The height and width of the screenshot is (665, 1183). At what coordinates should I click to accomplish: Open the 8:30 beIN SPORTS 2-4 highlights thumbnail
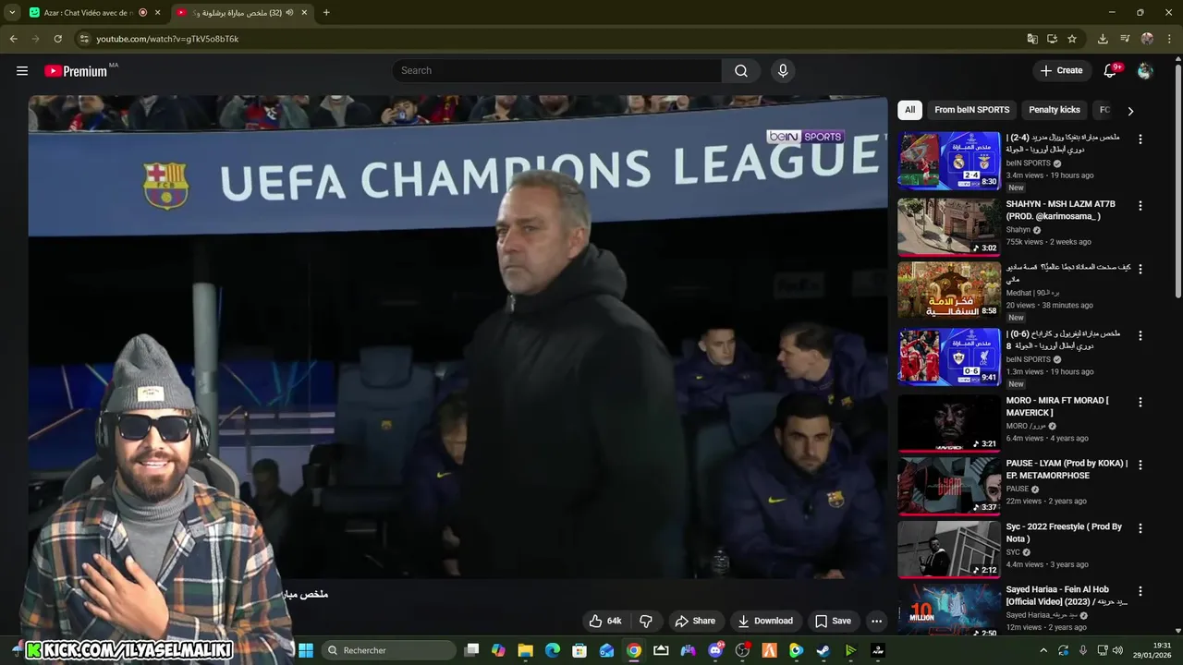(949, 161)
